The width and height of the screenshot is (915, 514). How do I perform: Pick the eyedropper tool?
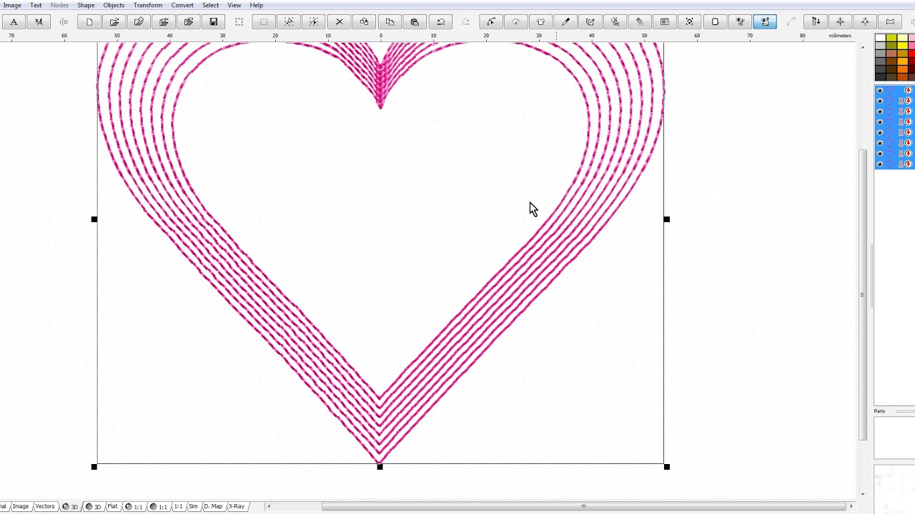coord(565,21)
